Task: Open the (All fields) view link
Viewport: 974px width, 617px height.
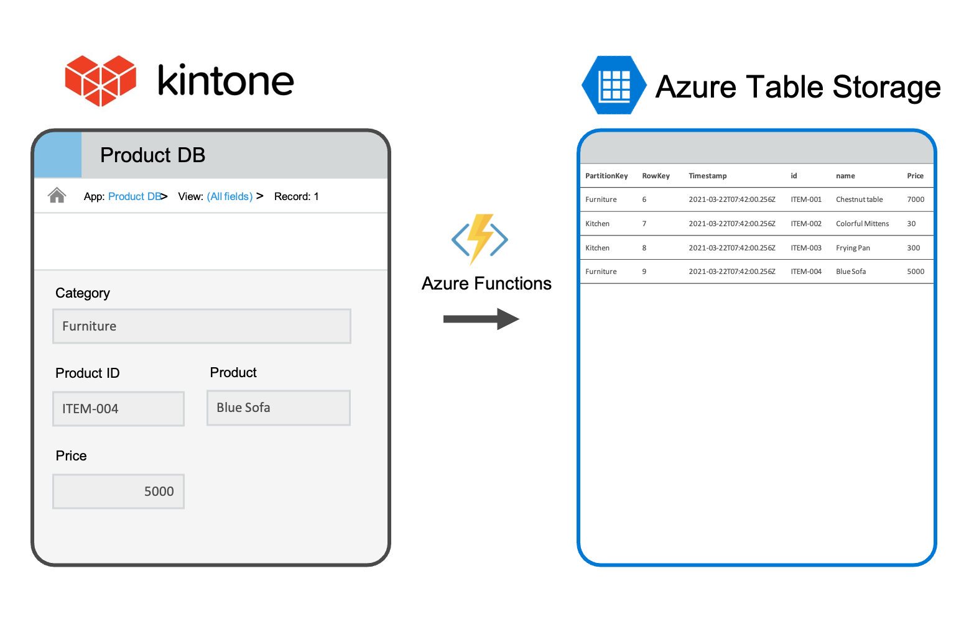Action: click(x=230, y=196)
